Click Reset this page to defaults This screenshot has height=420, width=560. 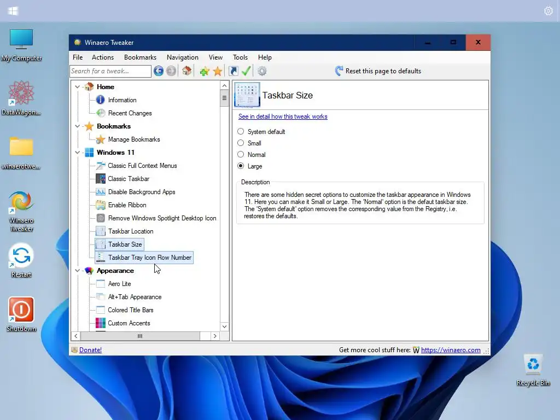click(x=378, y=71)
